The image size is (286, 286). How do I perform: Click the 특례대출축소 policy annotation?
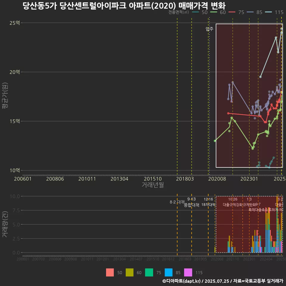pyautogui.click(x=258, y=210)
